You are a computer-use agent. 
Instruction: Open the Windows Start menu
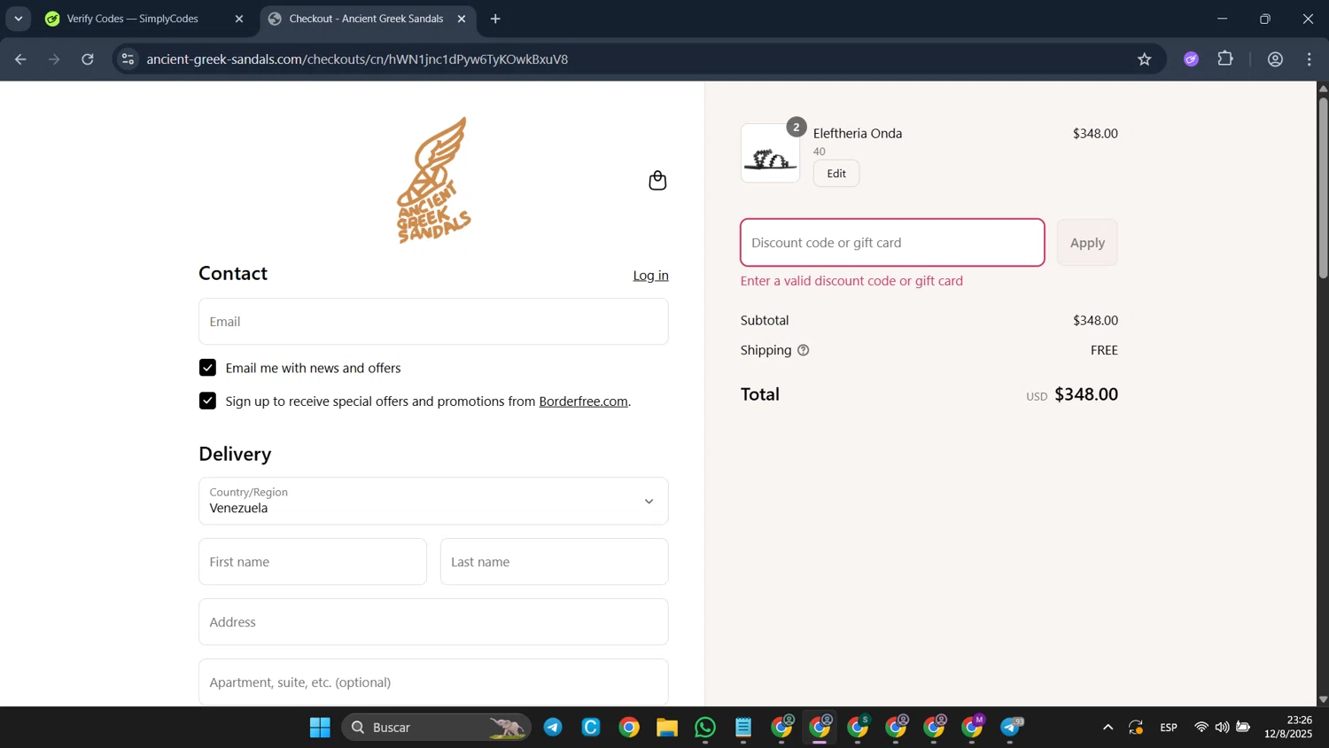[x=320, y=728]
